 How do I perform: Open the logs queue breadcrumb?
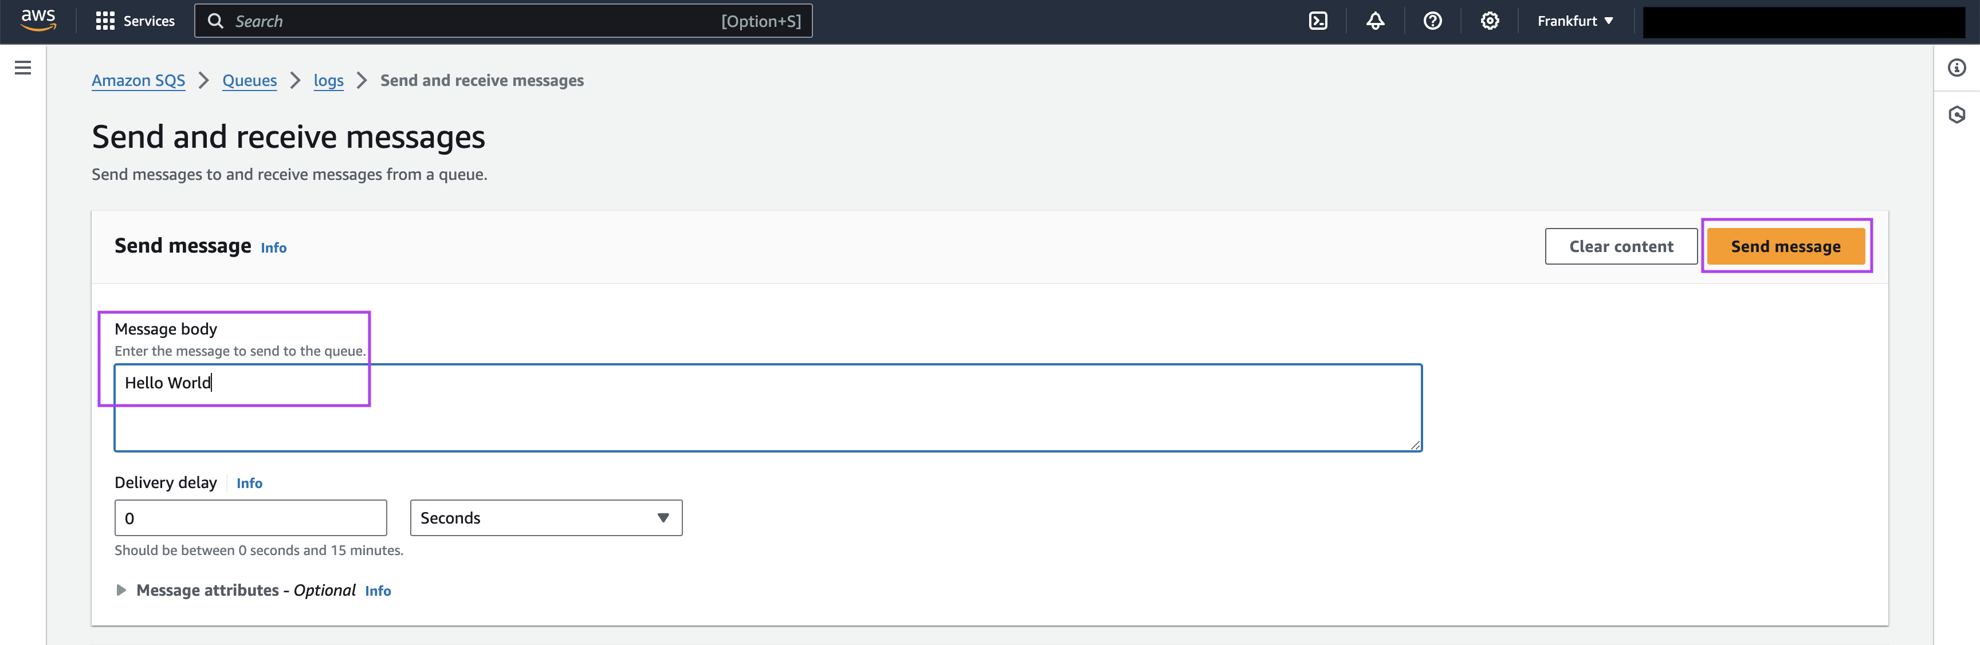328,81
